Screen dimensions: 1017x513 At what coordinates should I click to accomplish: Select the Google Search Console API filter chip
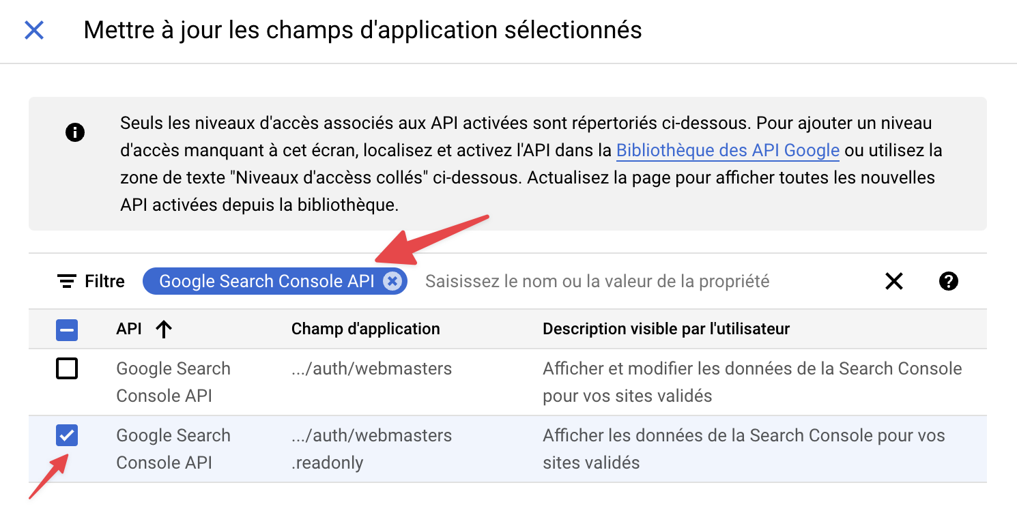click(266, 281)
